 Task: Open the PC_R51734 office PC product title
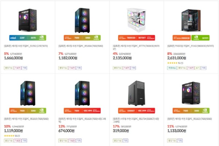pos(136,119)
